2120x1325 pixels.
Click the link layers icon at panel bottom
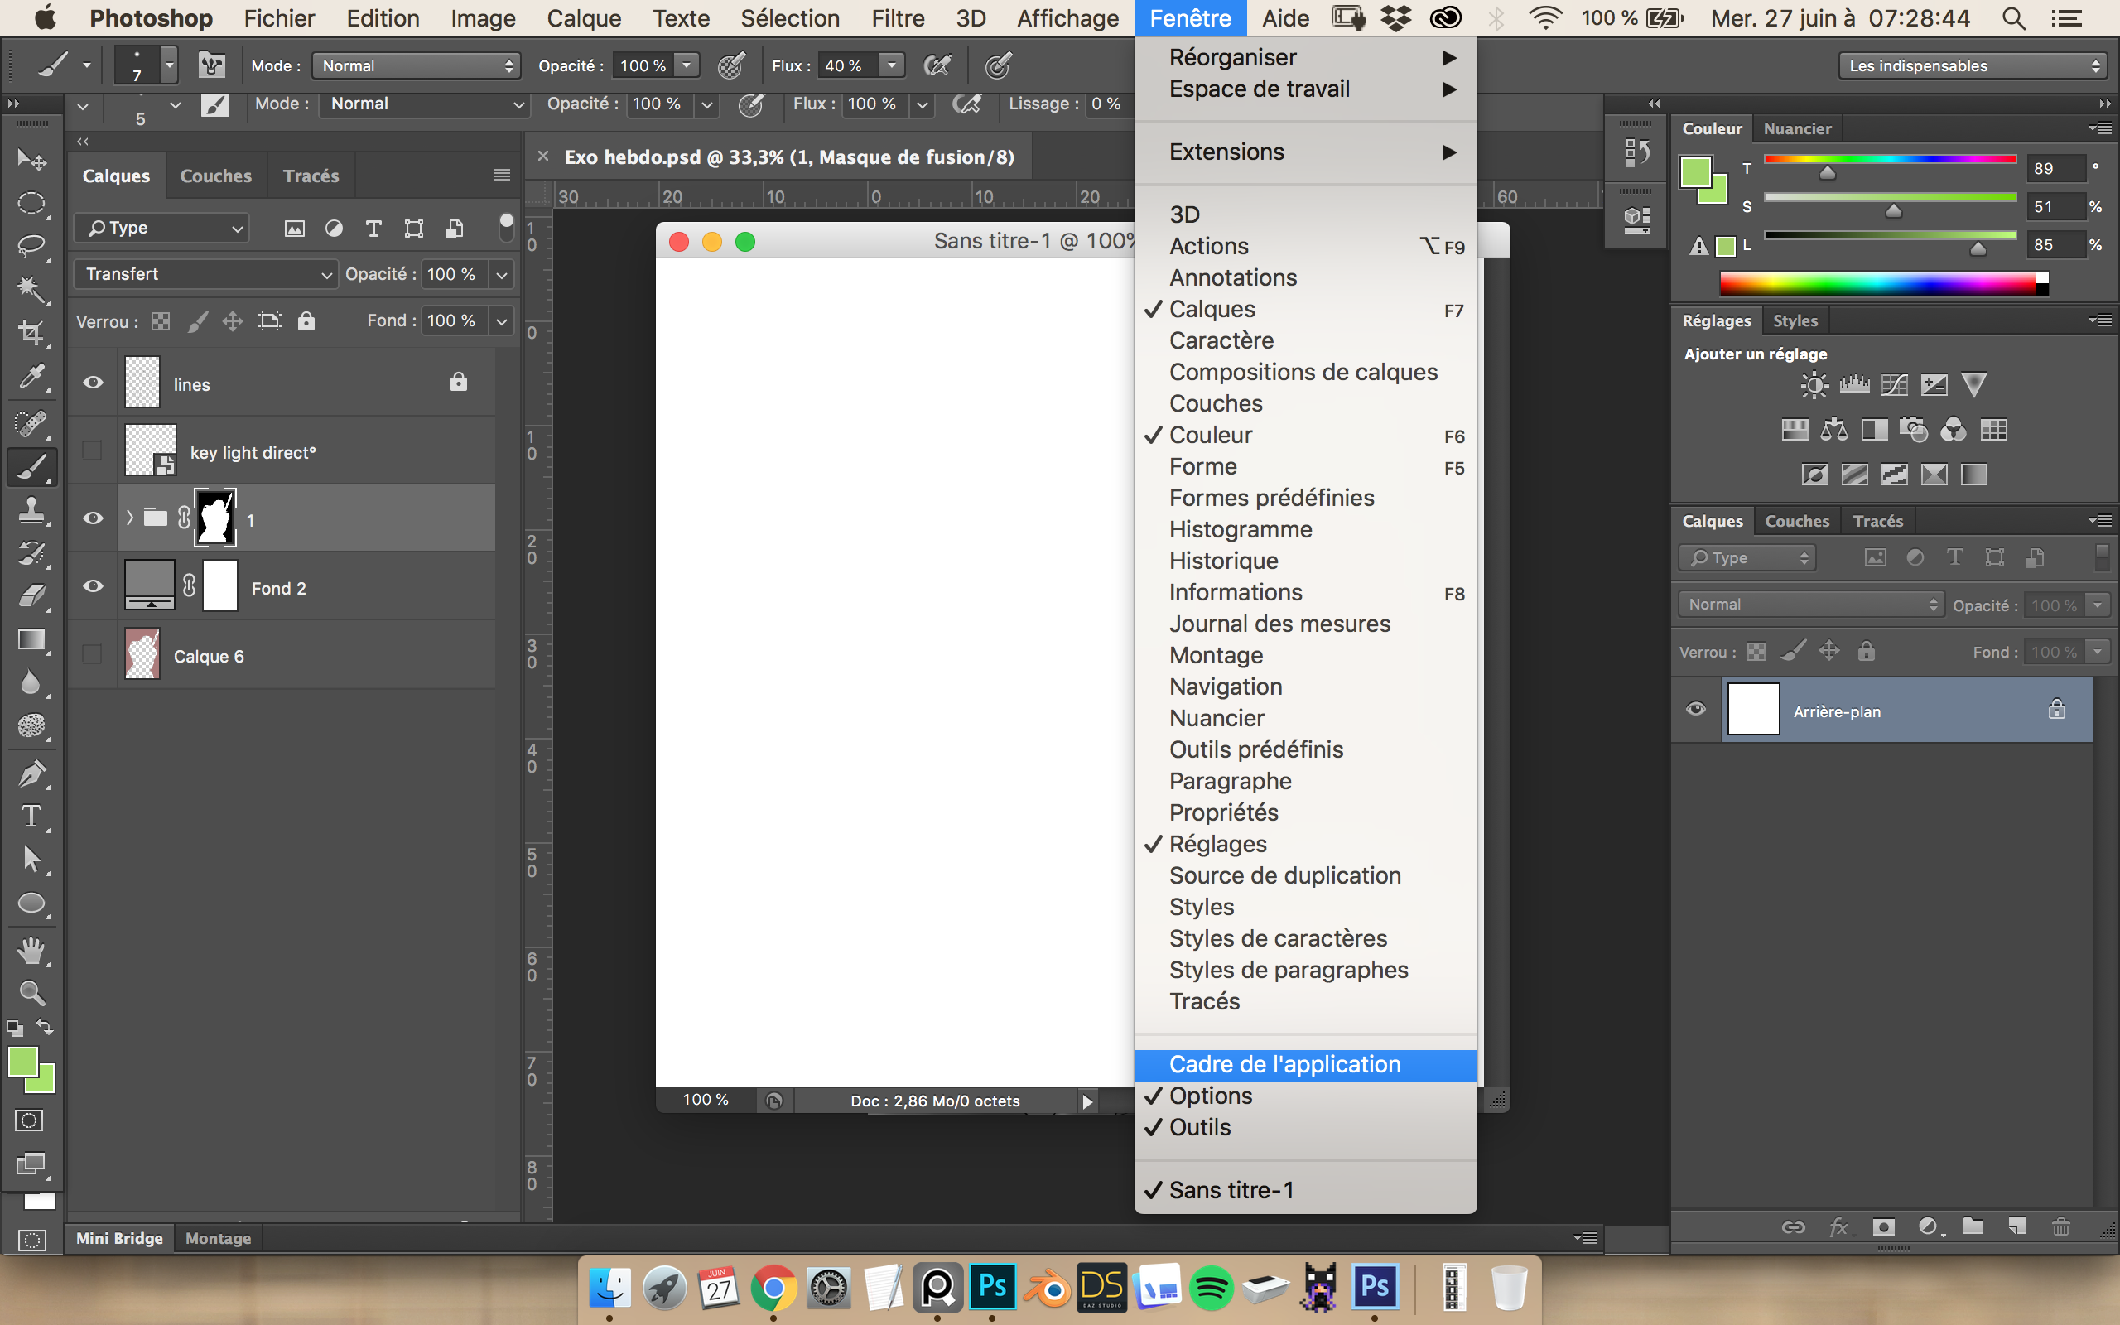point(1793,1226)
